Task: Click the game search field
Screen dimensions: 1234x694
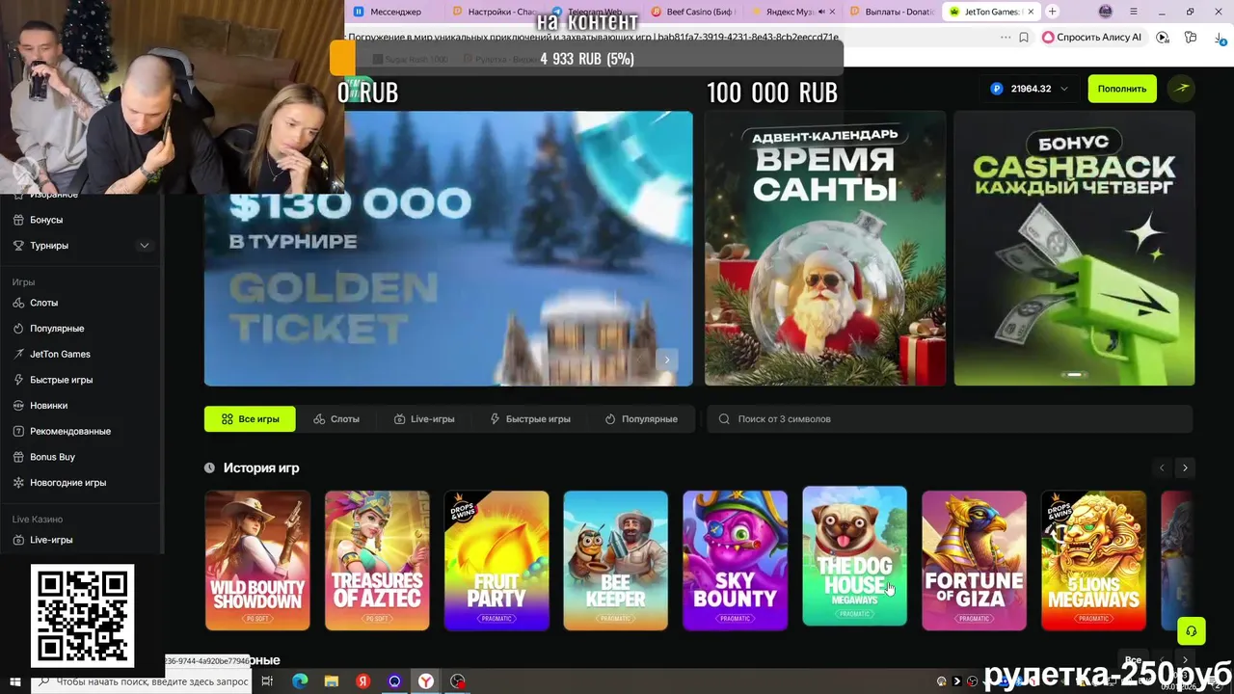Action: pos(951,419)
